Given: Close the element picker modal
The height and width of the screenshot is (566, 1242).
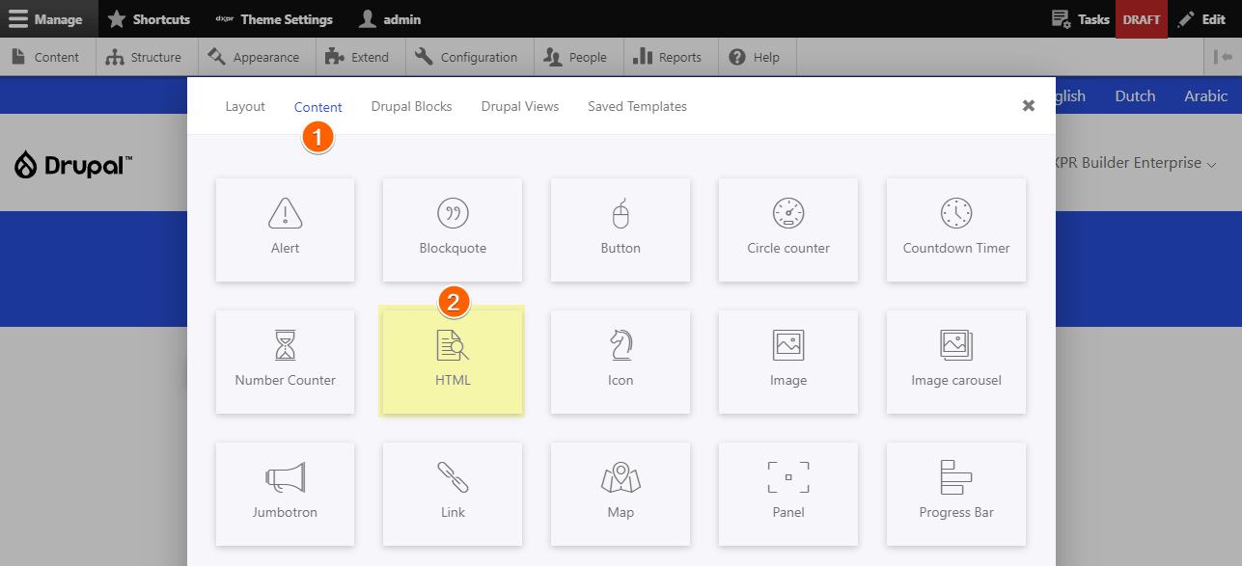Looking at the screenshot, I should [x=1029, y=106].
